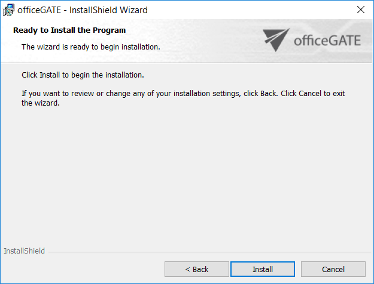Go back with the Back button
The height and width of the screenshot is (284, 374).
[196, 269]
